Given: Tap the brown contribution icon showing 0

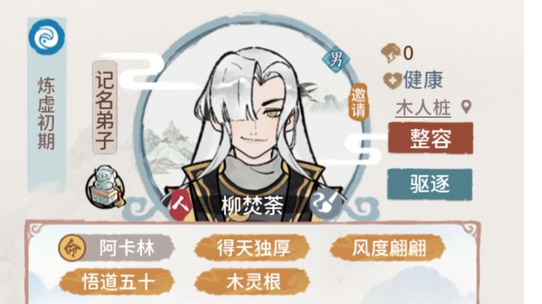Looking at the screenshot, I should point(391,53).
